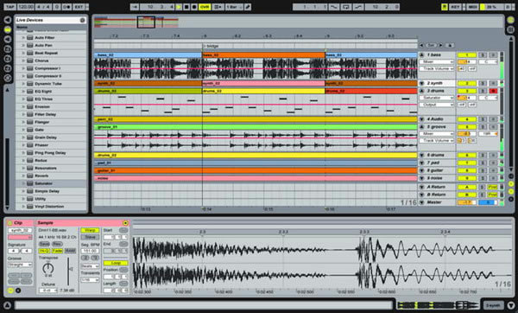Select the pink synth_02 clip
Image resolution: width=518 pixels, height=313 pixels.
coord(263,83)
